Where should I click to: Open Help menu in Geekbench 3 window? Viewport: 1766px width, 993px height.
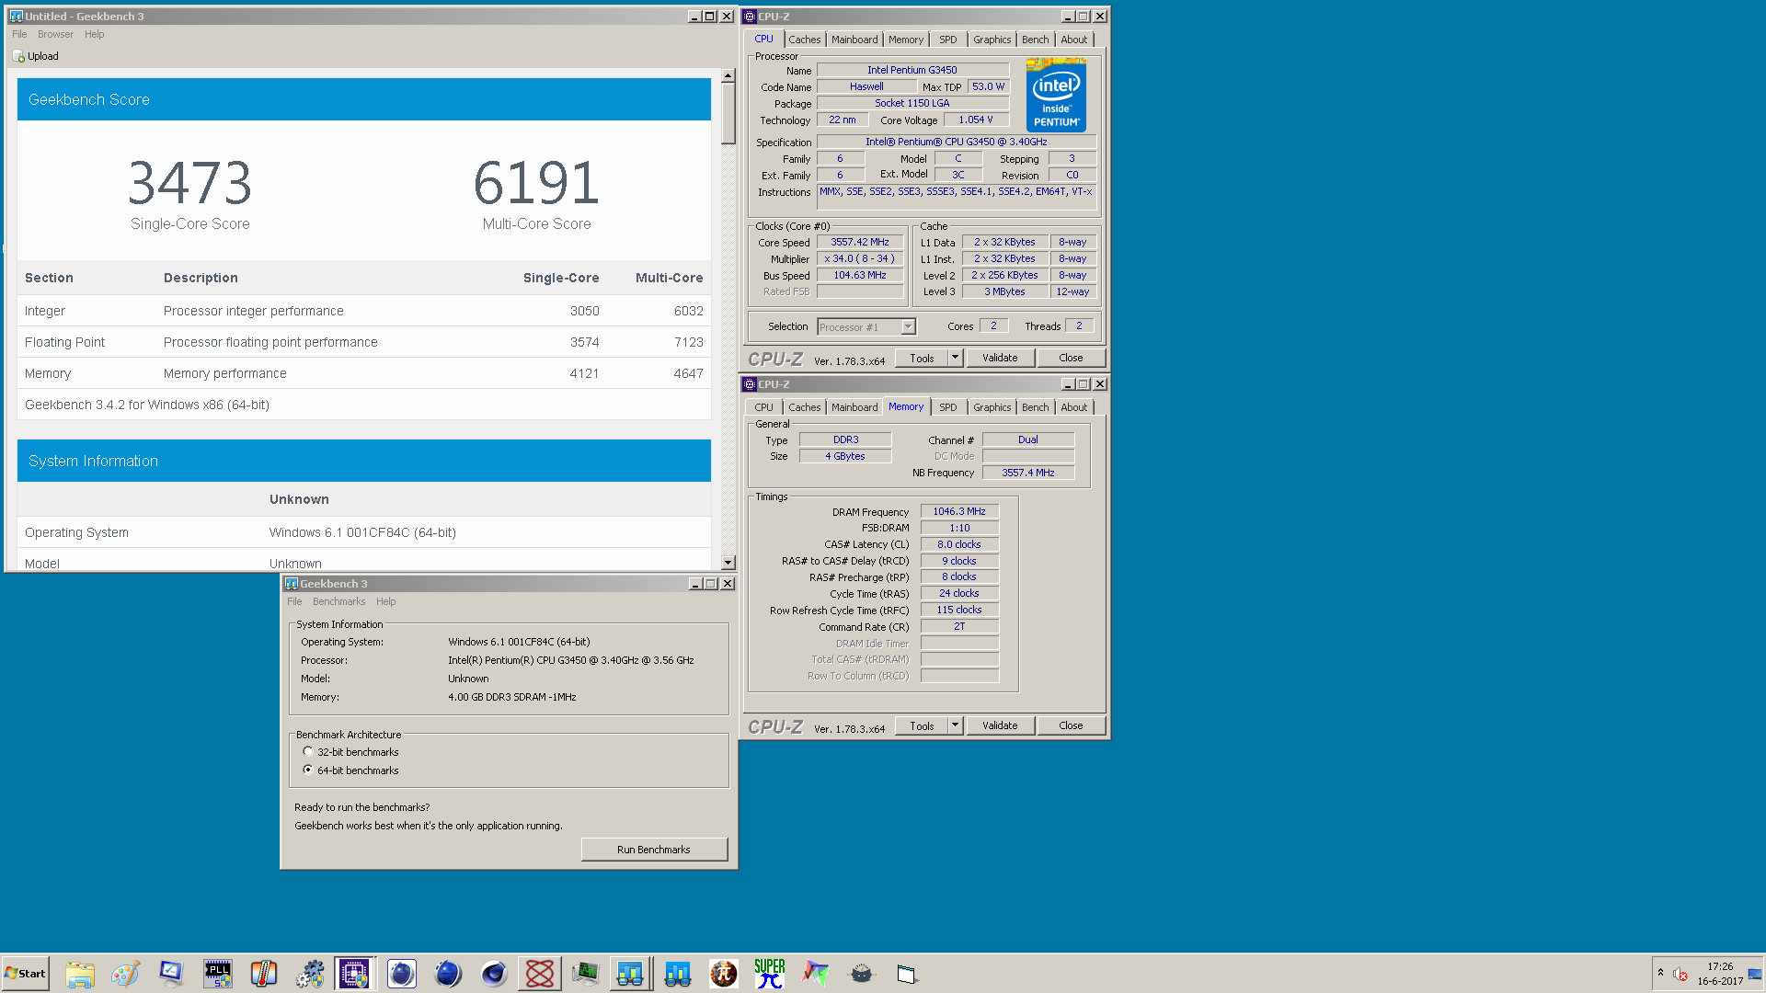385,601
